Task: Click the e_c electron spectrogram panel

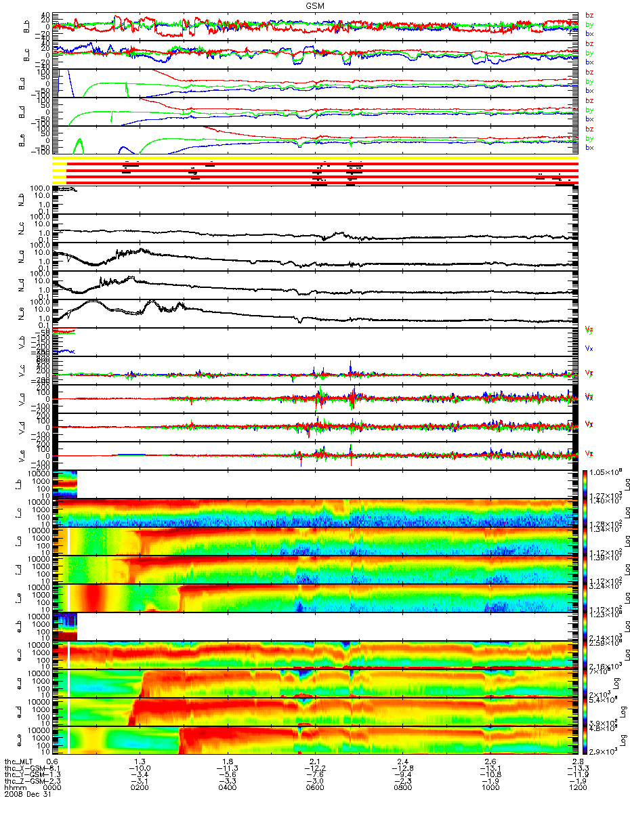Action: click(314, 654)
